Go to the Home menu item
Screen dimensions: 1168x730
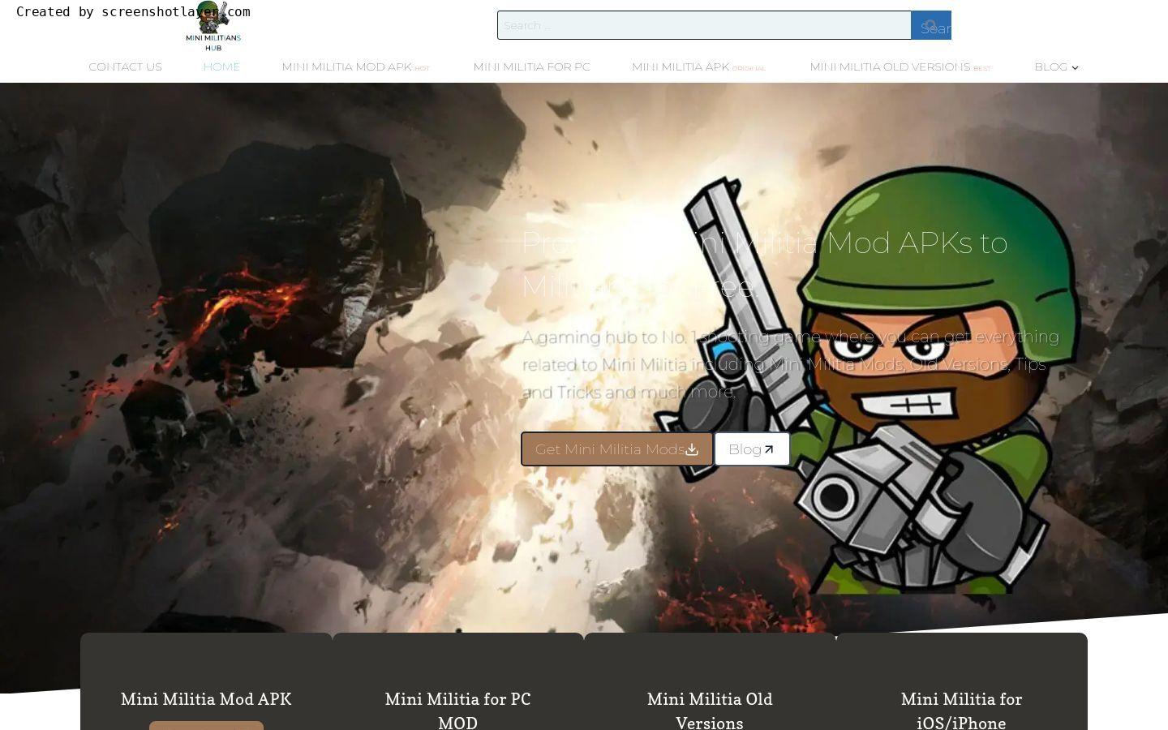[x=221, y=67]
